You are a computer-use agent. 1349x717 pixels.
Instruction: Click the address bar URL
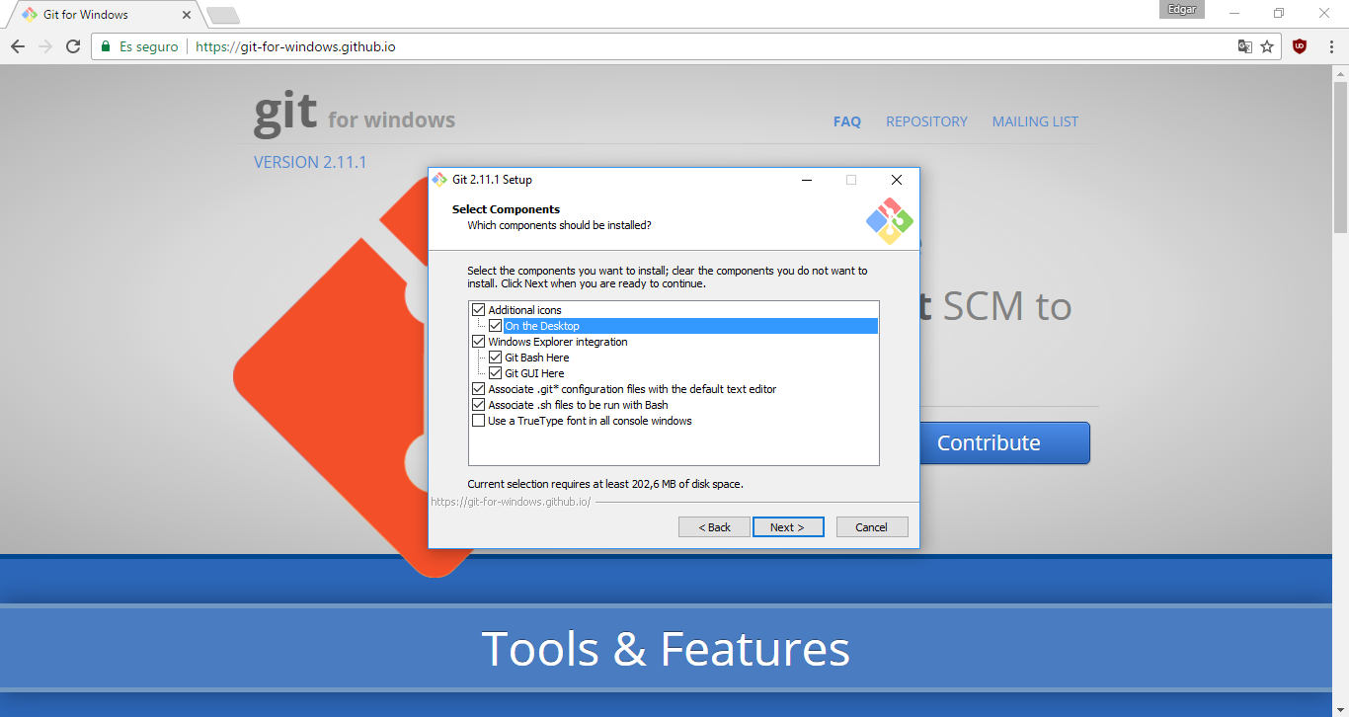[295, 46]
